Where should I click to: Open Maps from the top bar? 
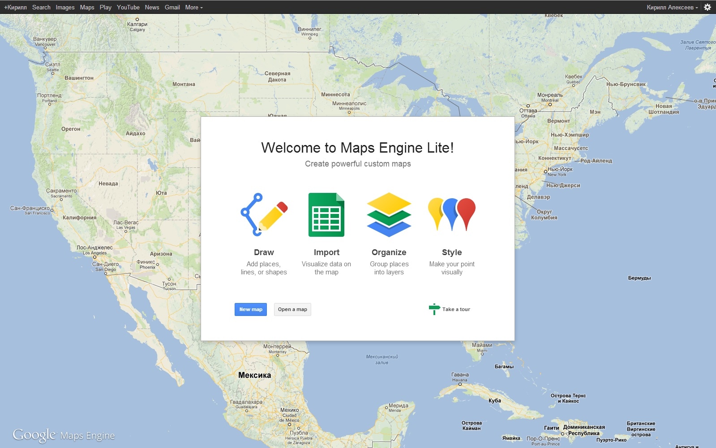point(87,7)
